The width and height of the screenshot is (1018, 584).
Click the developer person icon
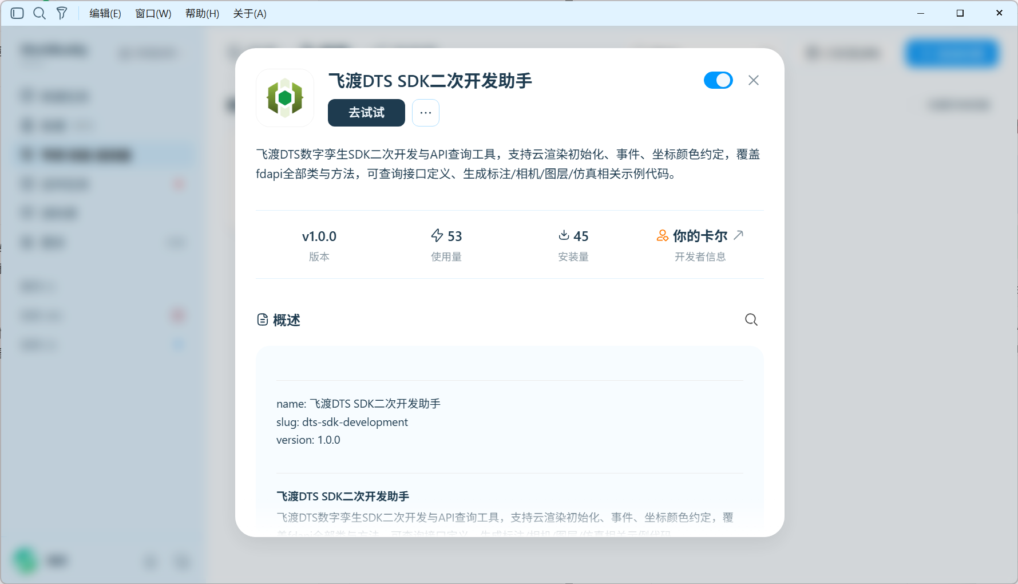[x=662, y=235]
